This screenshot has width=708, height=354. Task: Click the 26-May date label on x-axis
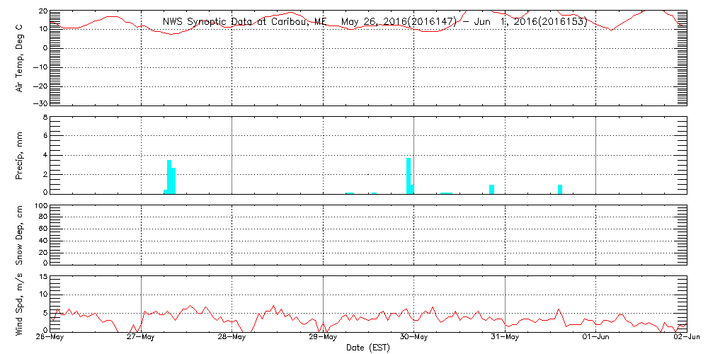tap(50, 338)
